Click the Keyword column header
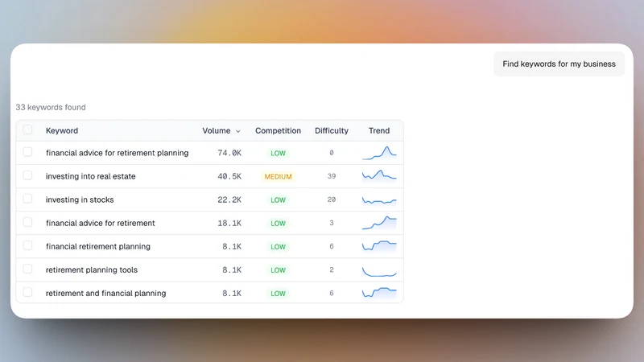644x362 pixels. coord(62,130)
